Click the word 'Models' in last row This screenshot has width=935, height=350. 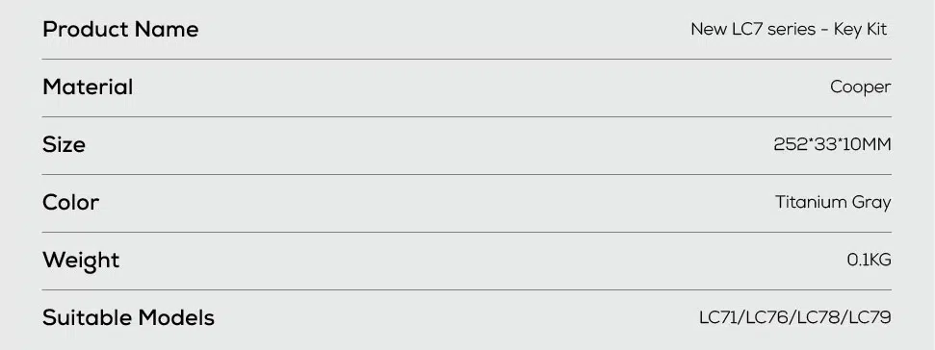[x=176, y=318]
